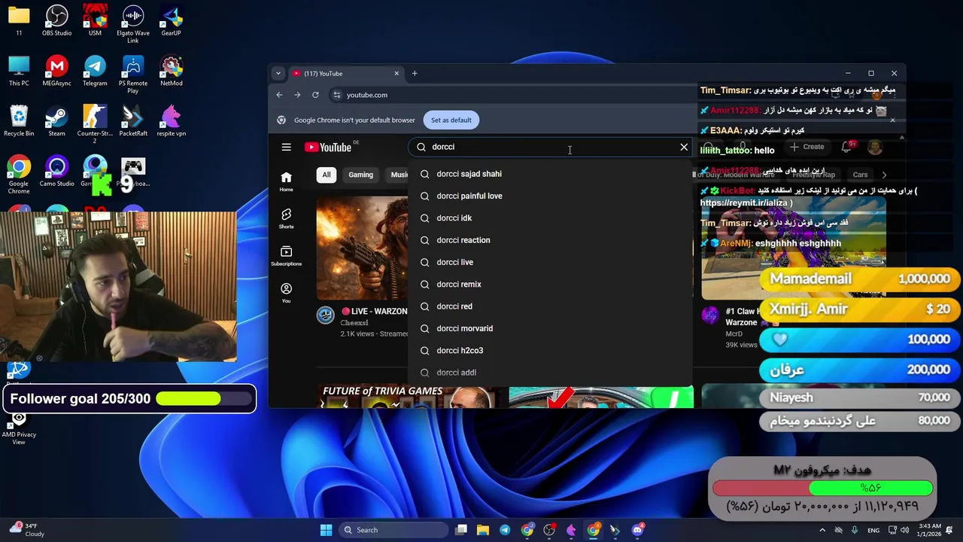Open respite vpn desktop shortcut

(x=171, y=122)
